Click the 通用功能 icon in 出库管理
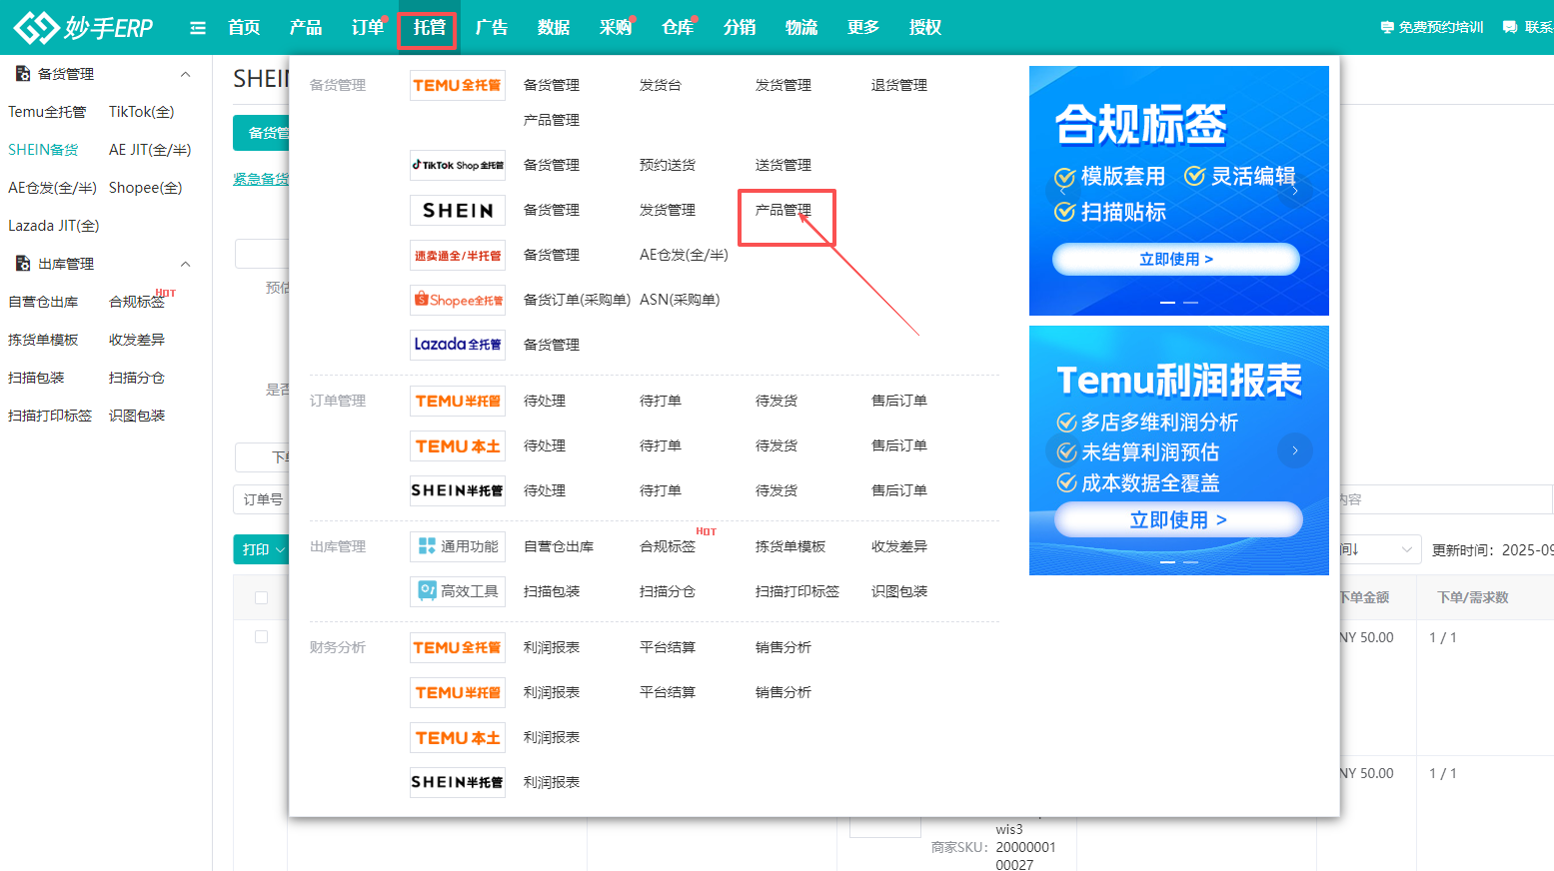The image size is (1554, 871). (458, 546)
